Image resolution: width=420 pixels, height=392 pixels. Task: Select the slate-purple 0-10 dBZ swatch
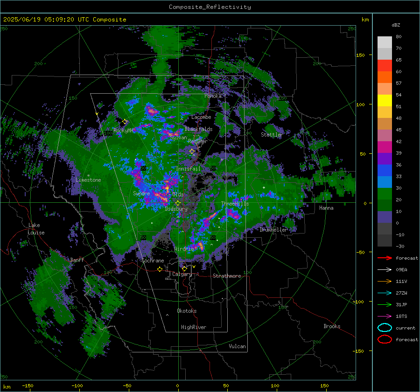(385, 217)
